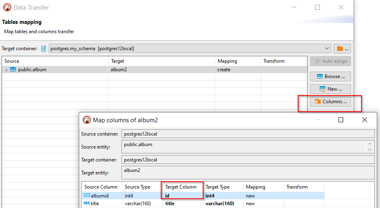Click the title target column cell
Screen dimensions: 380x208
point(183,204)
